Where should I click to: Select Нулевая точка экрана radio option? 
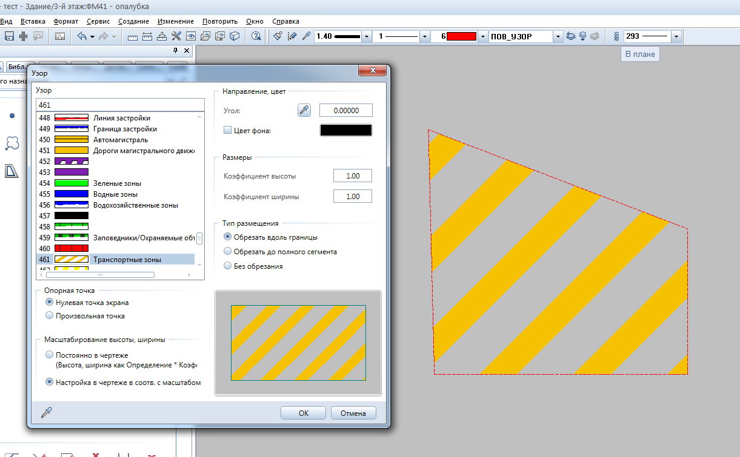pos(50,302)
